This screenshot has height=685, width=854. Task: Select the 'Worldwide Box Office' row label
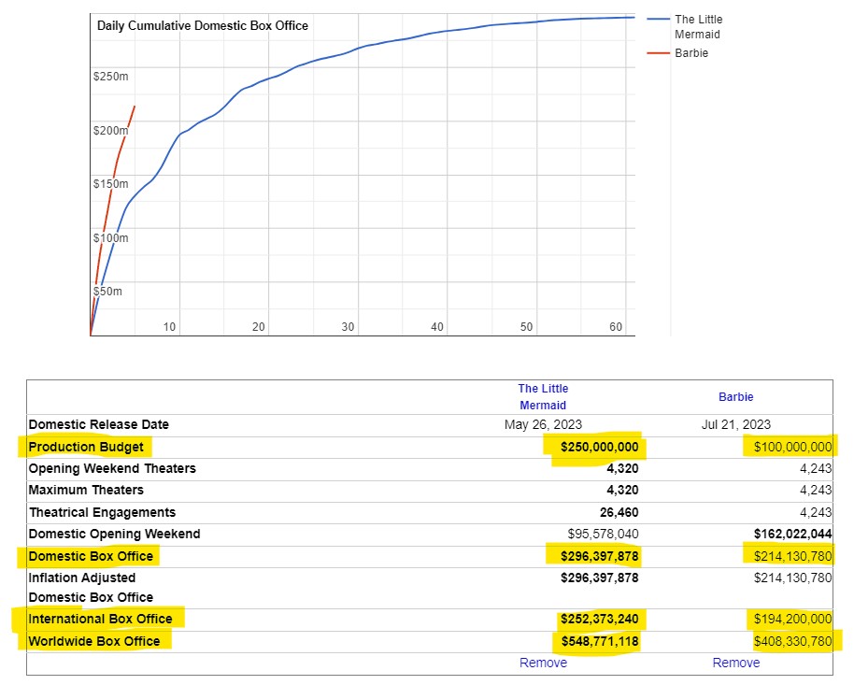[94, 641]
